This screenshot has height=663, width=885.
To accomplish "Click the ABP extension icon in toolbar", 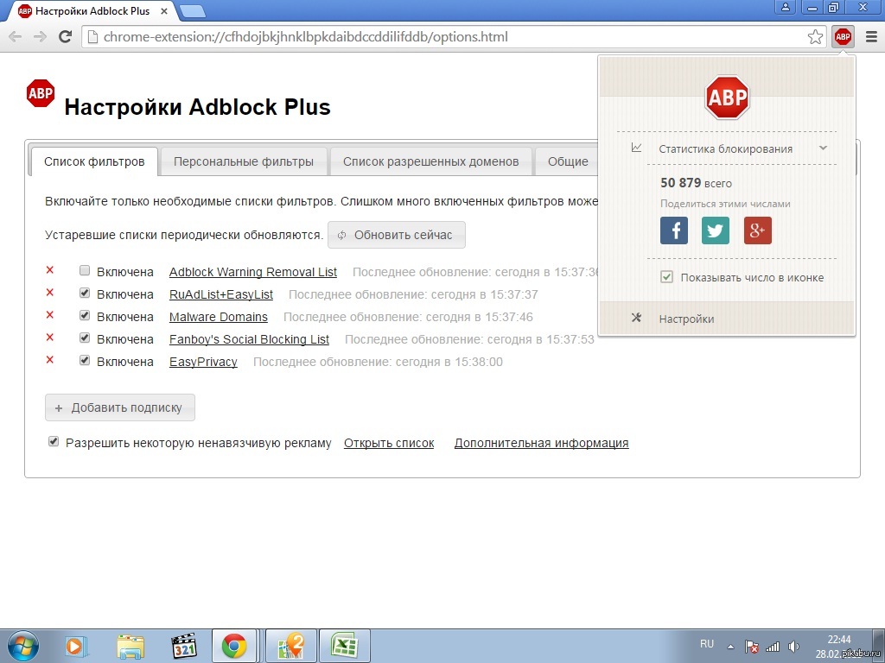I will tap(843, 37).
